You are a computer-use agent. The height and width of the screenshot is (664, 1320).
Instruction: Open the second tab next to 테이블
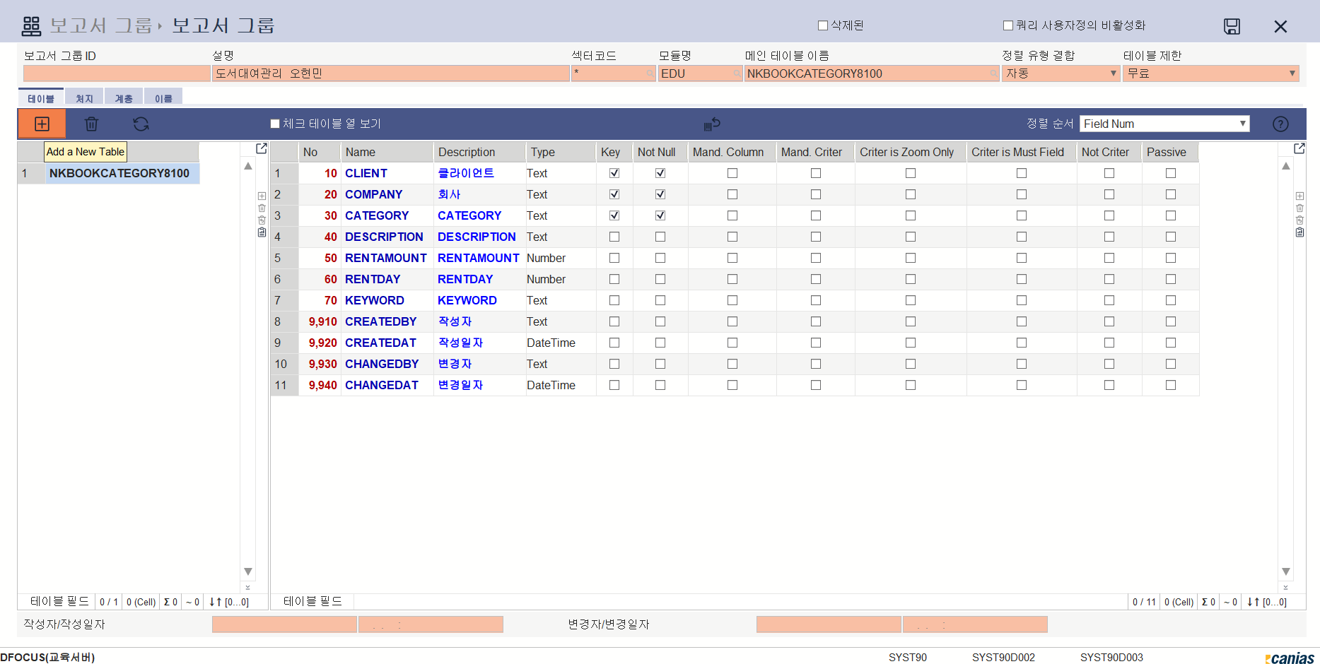(x=84, y=97)
